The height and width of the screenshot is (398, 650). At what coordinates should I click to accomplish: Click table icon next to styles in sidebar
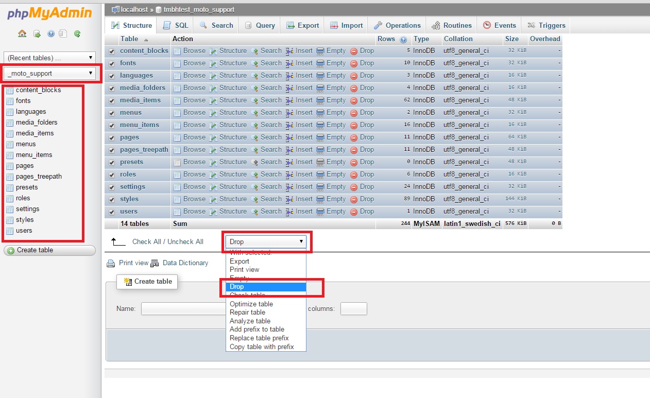point(10,220)
